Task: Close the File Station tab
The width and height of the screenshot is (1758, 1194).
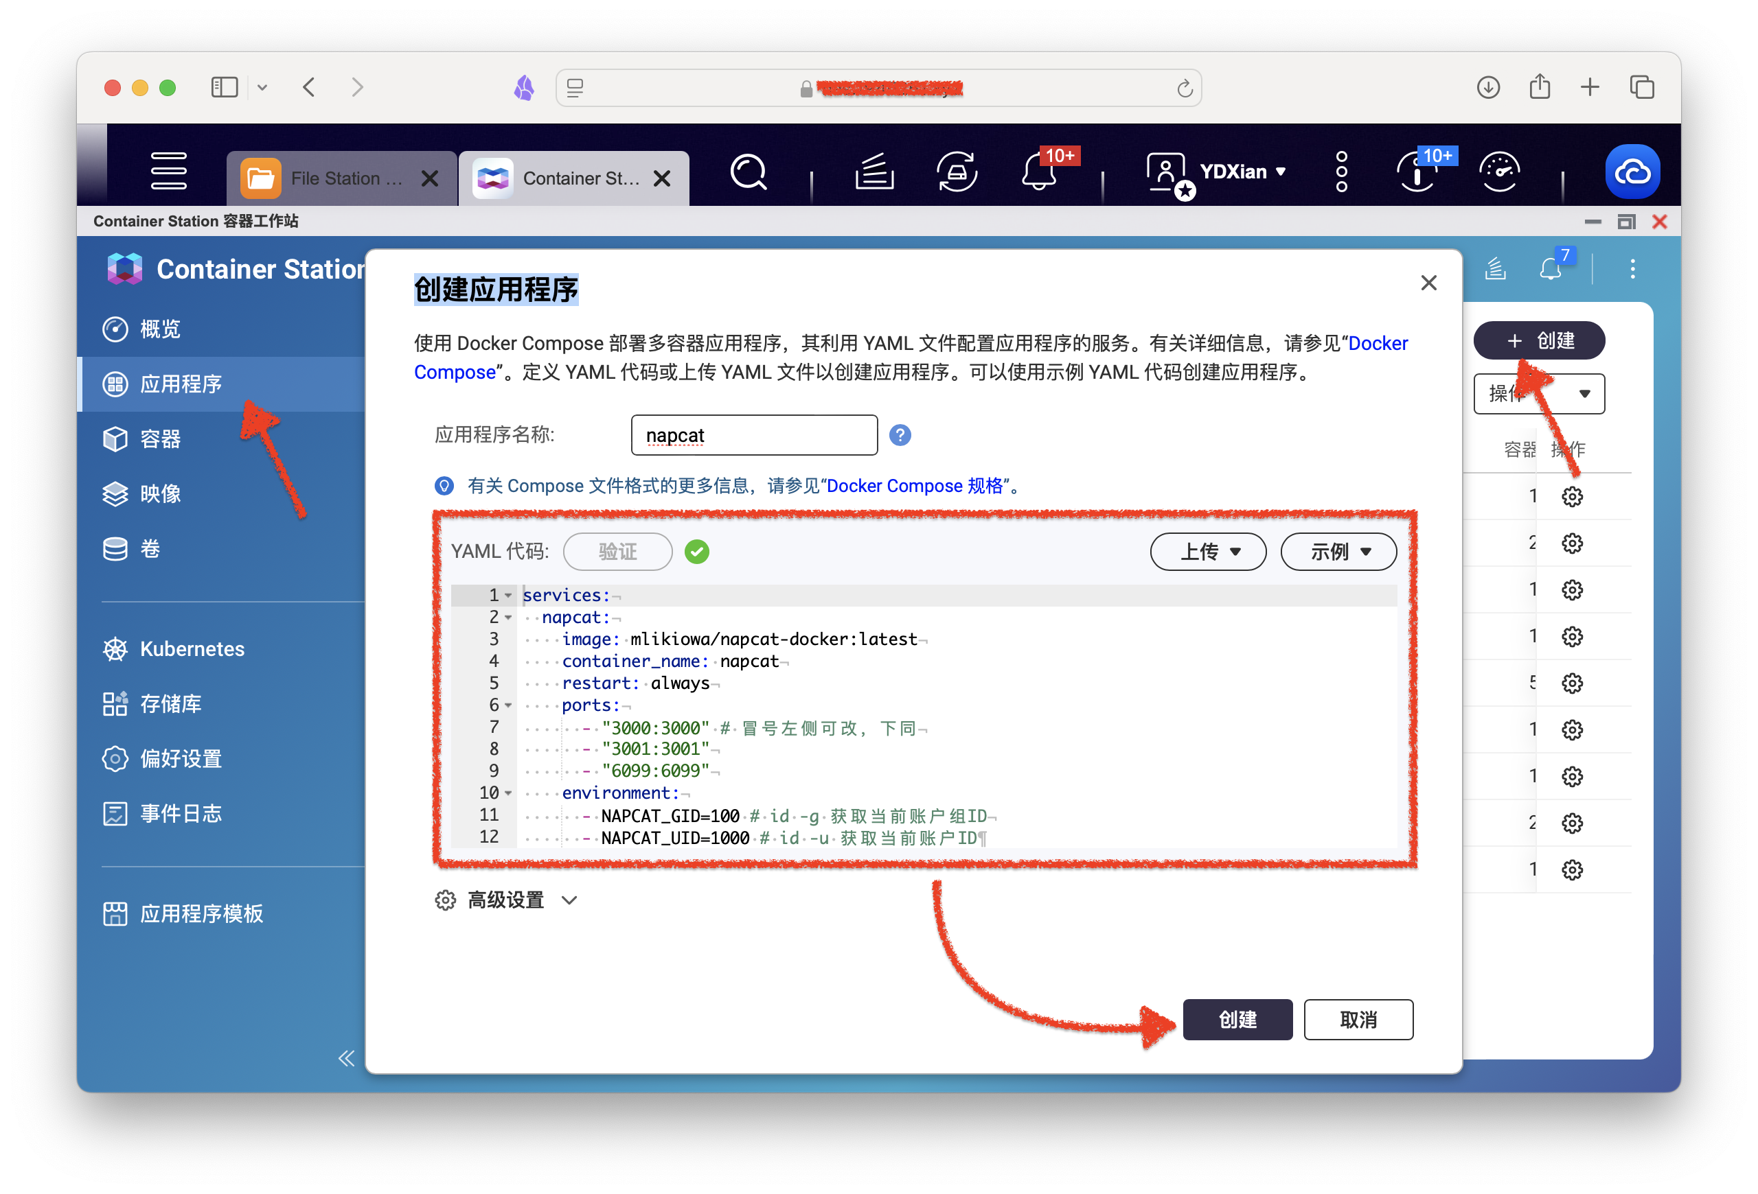Action: [430, 178]
